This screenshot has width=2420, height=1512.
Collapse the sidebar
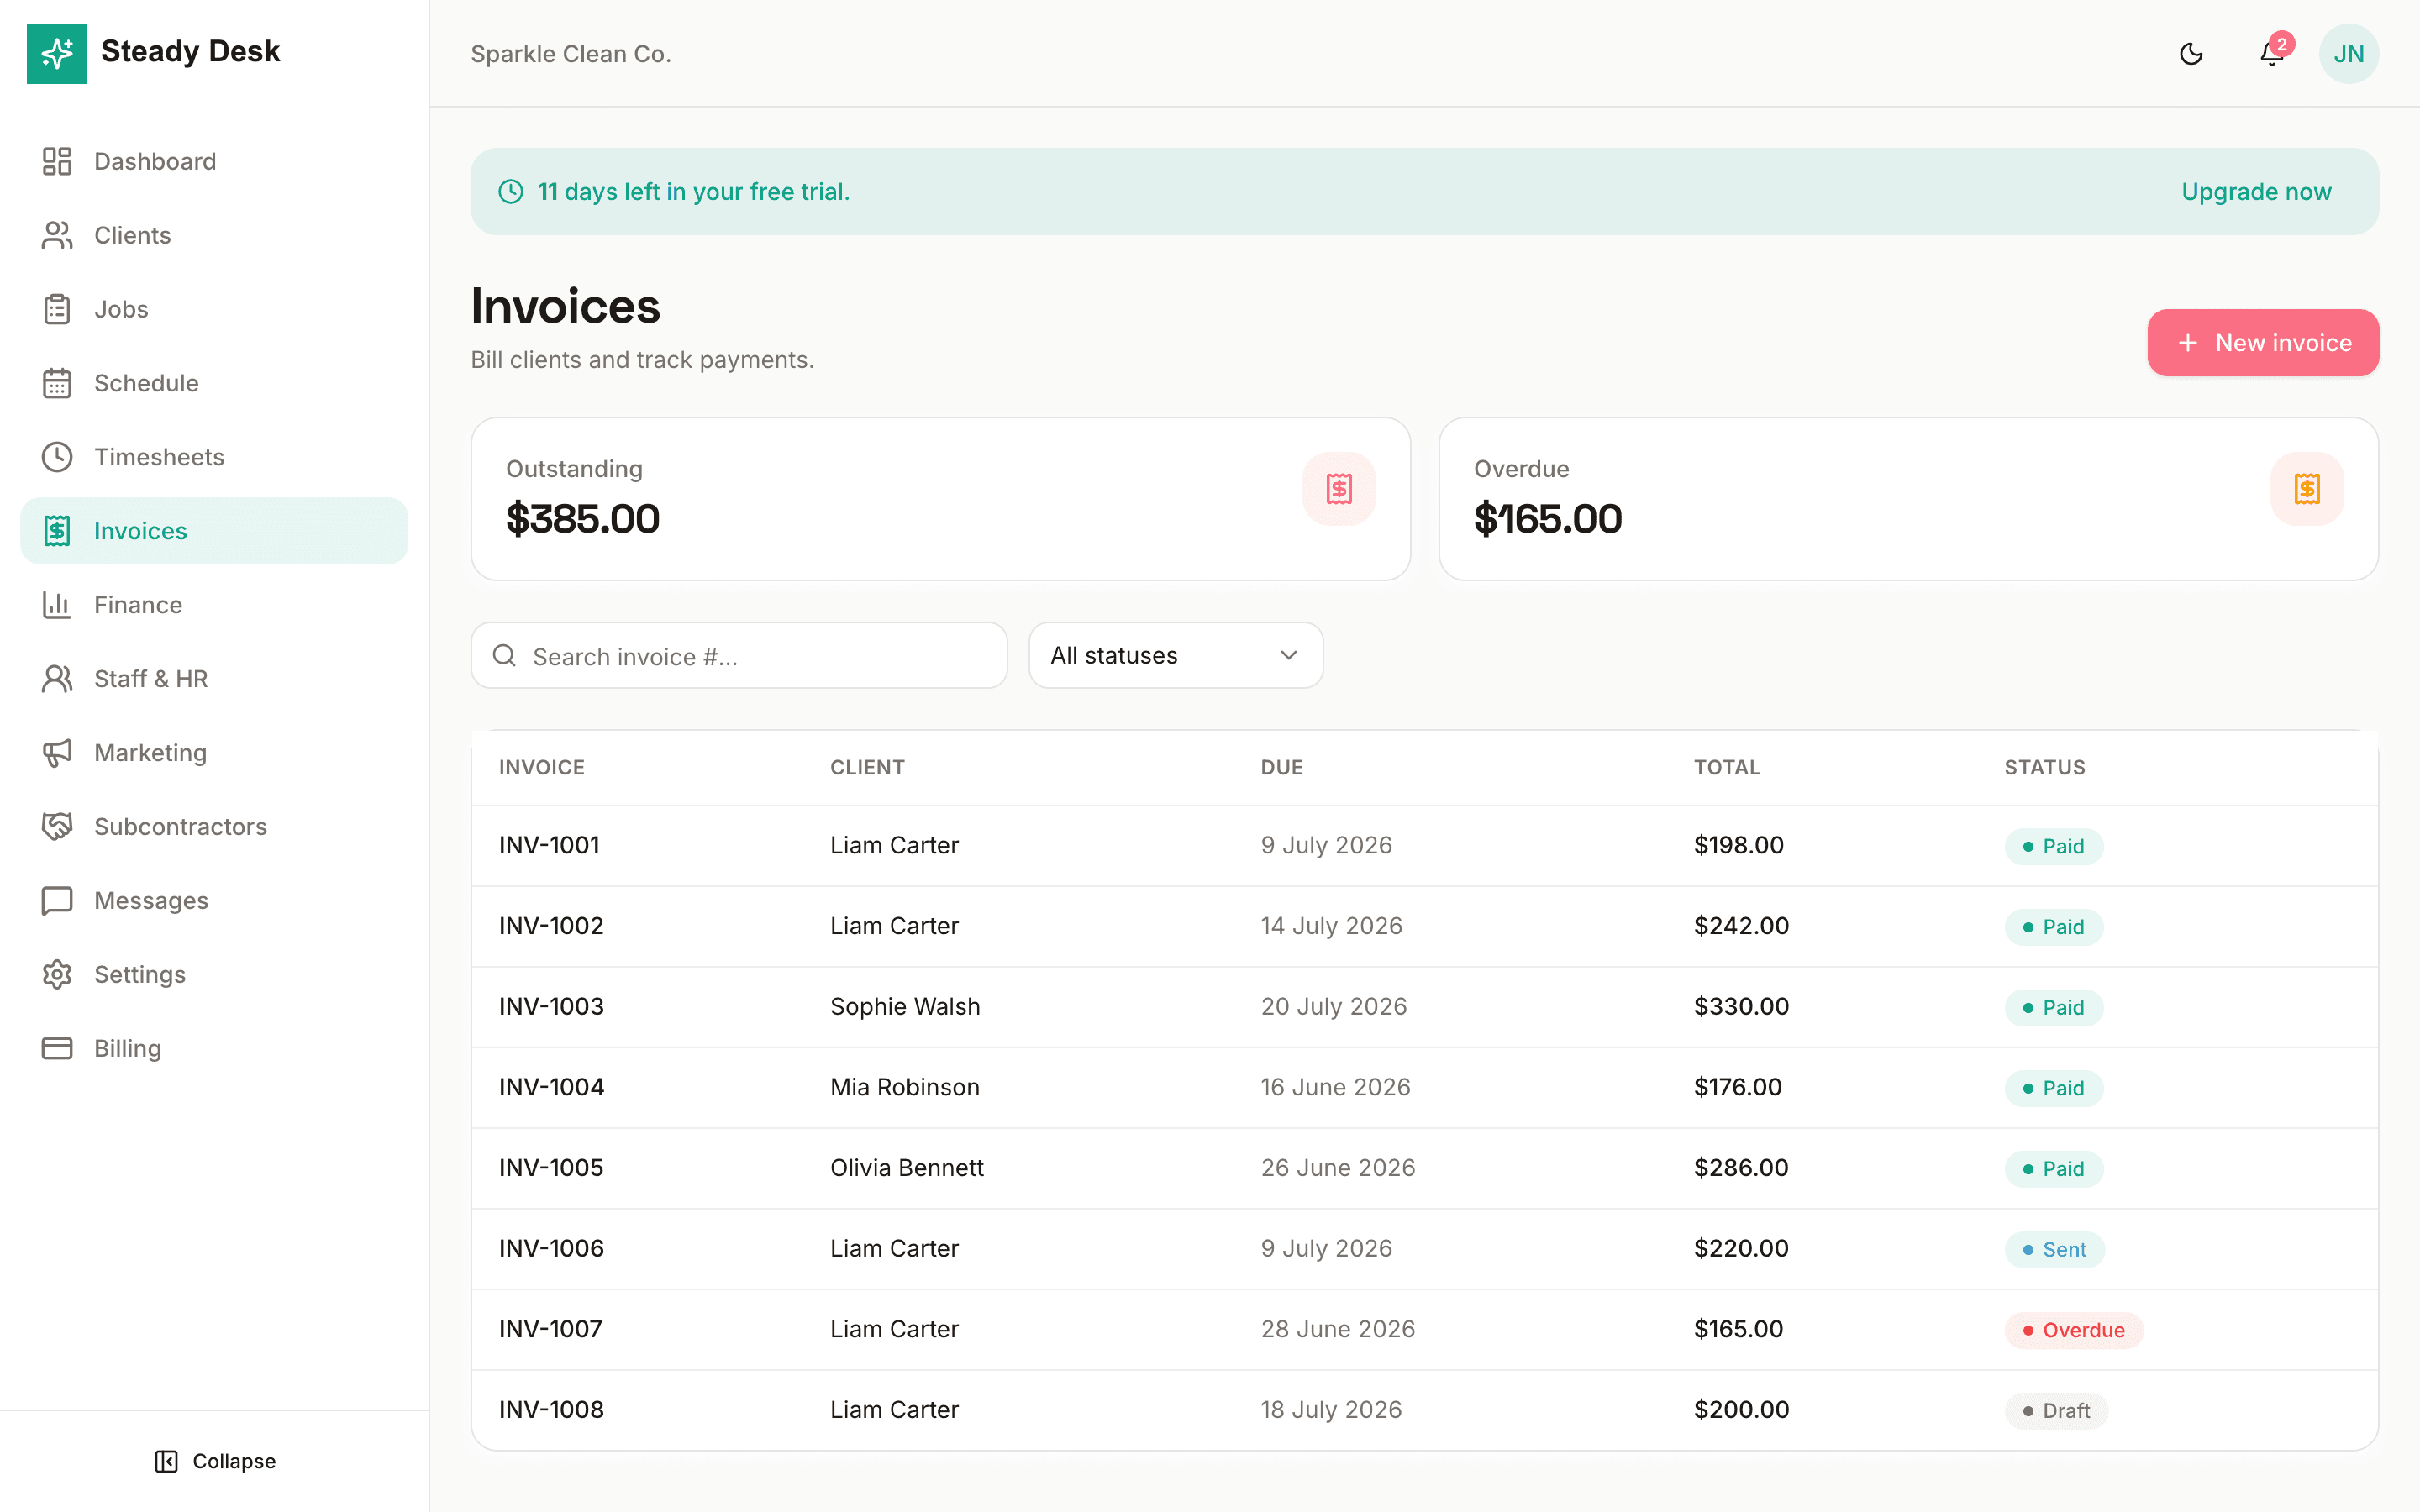pyautogui.click(x=215, y=1461)
